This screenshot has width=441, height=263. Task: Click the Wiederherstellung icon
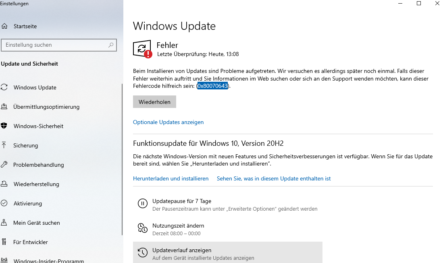[4, 184]
